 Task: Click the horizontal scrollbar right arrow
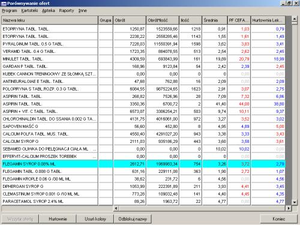coord(289,208)
